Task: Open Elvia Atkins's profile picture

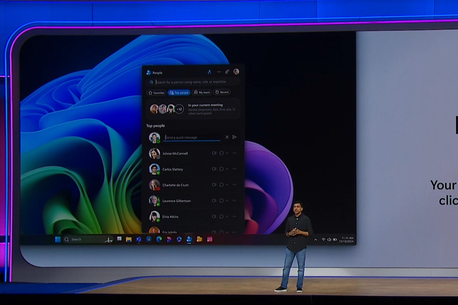Action: coord(154,217)
